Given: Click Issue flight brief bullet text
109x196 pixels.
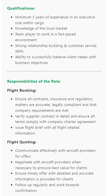Looking at the screenshot, I should [x=47, y=130].
